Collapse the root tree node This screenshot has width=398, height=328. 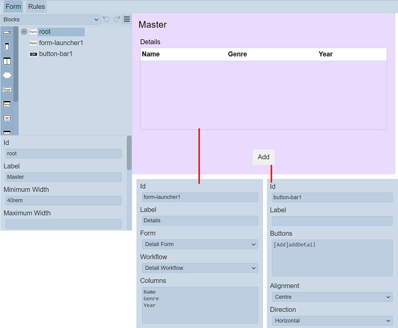click(24, 32)
